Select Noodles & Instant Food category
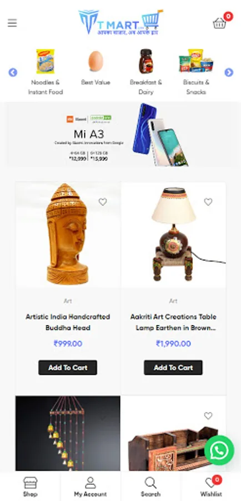This screenshot has width=241, height=501. [x=46, y=72]
